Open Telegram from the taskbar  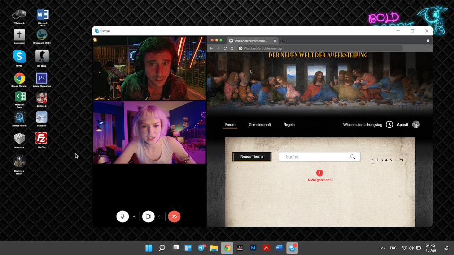(x=201, y=248)
